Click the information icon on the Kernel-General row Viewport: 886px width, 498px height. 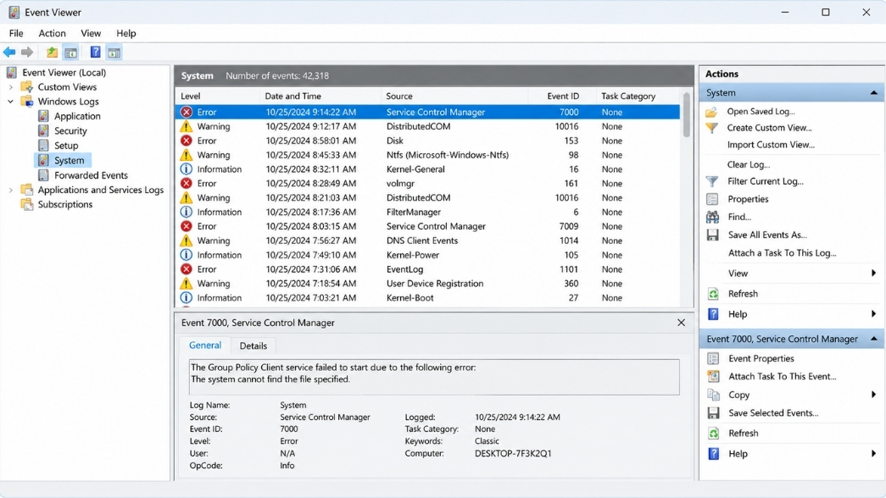[186, 169]
